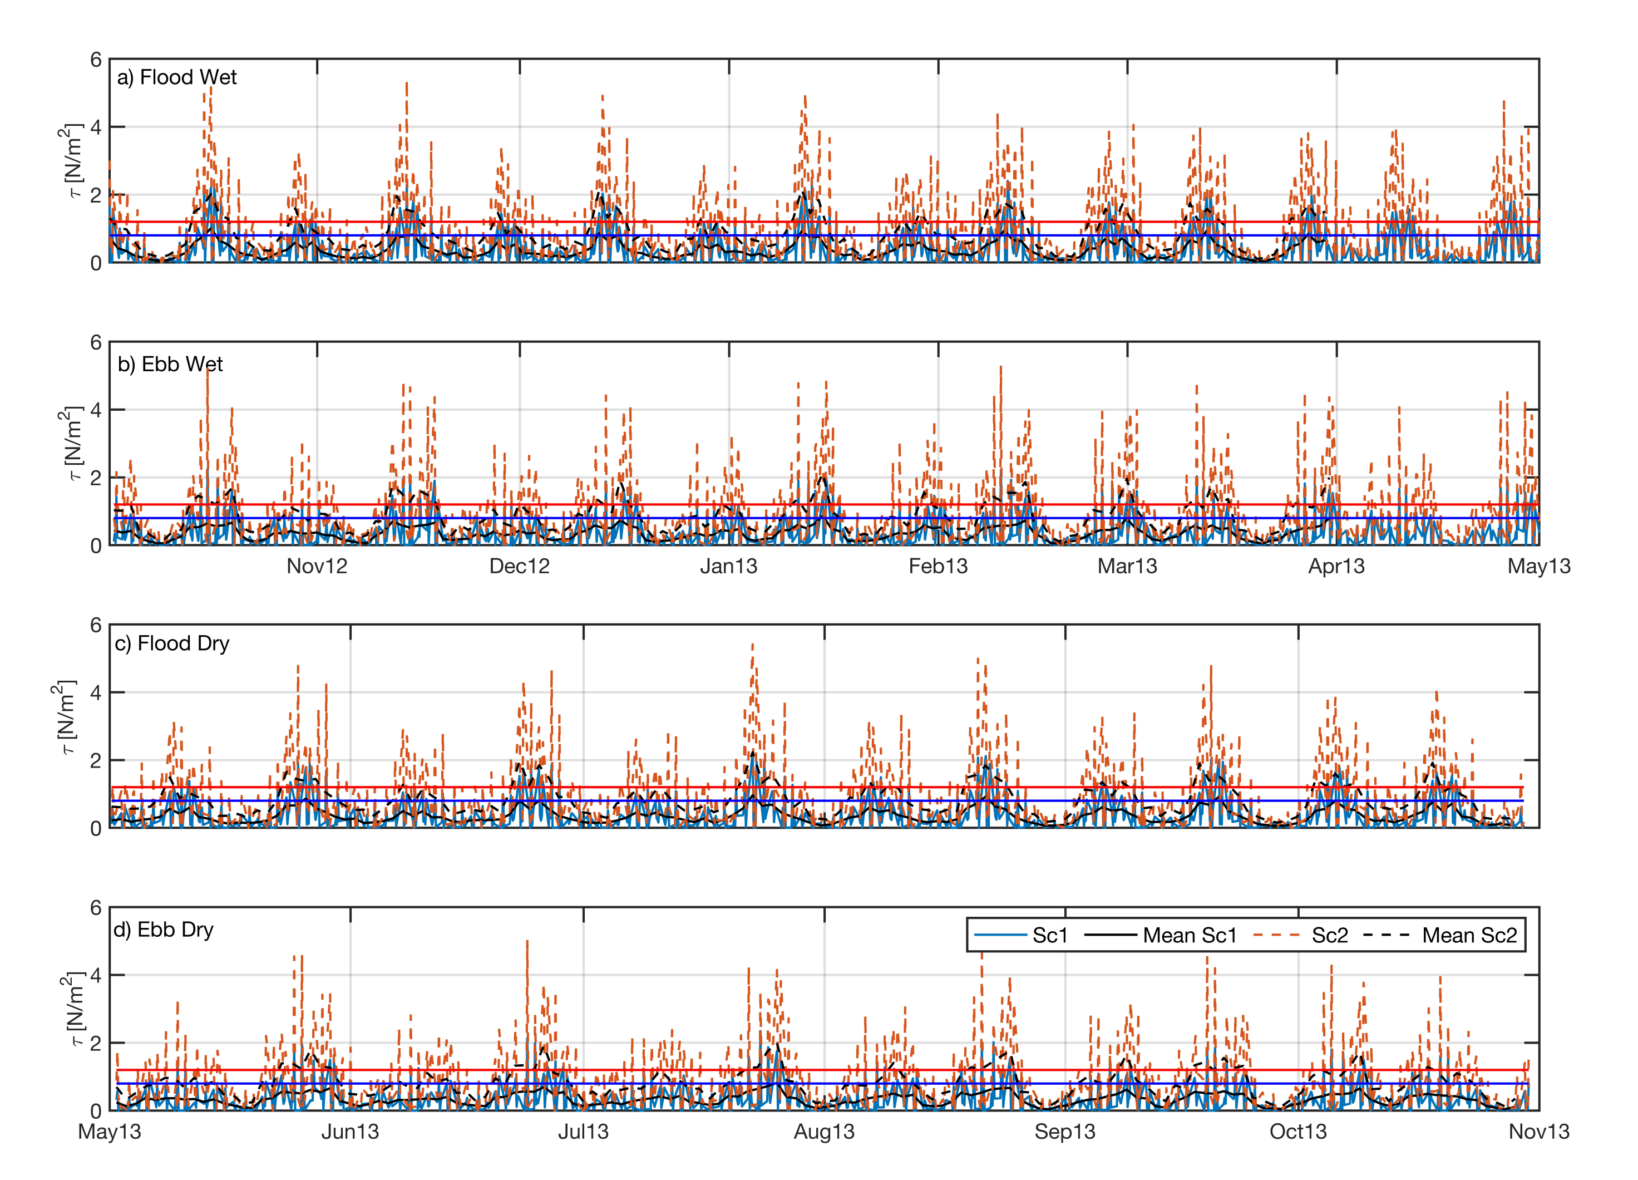Click the 'c) Flood Dry' panel title
This screenshot has height=1180, width=1638.
pyautogui.click(x=172, y=643)
